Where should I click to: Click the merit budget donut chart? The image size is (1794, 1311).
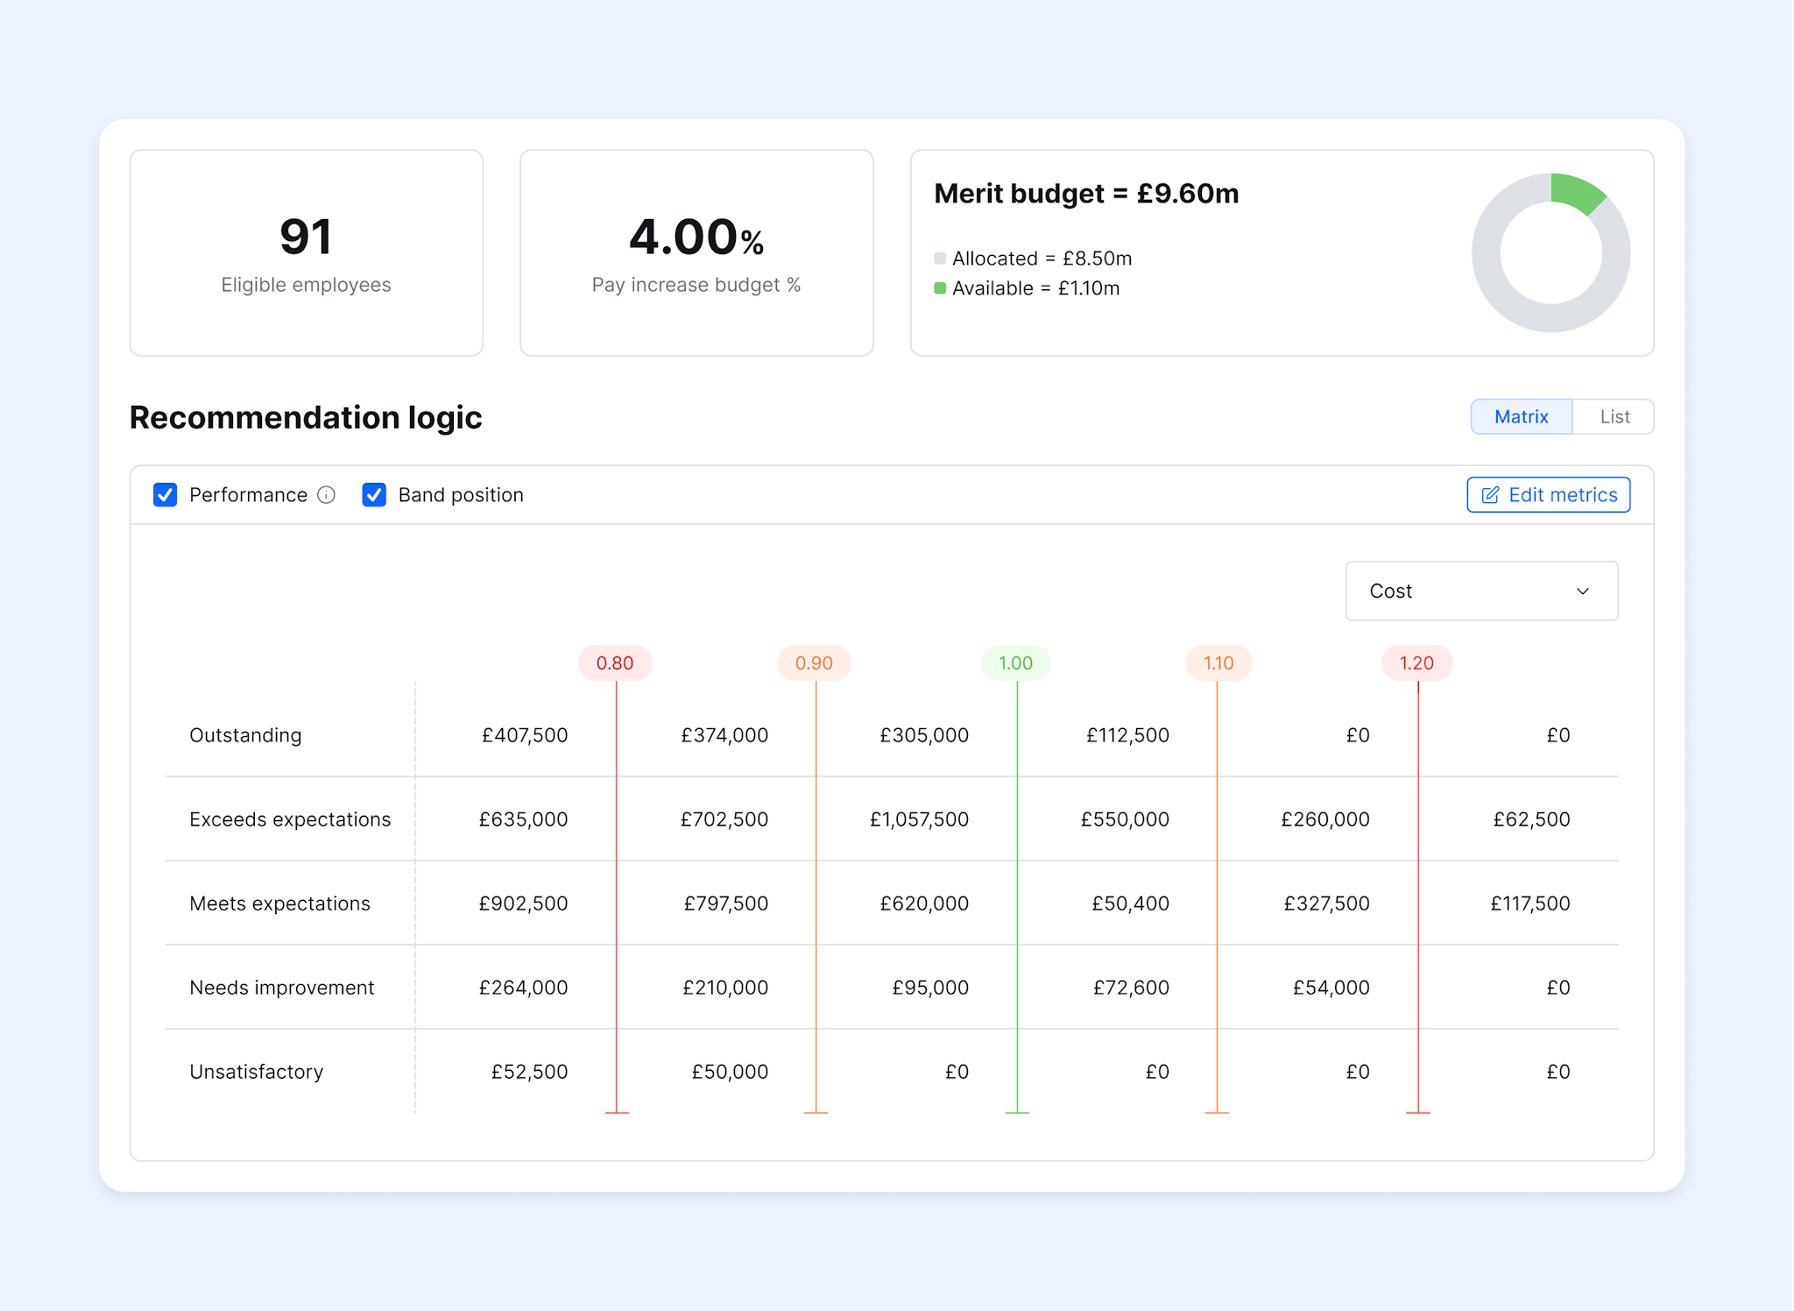tap(1550, 253)
